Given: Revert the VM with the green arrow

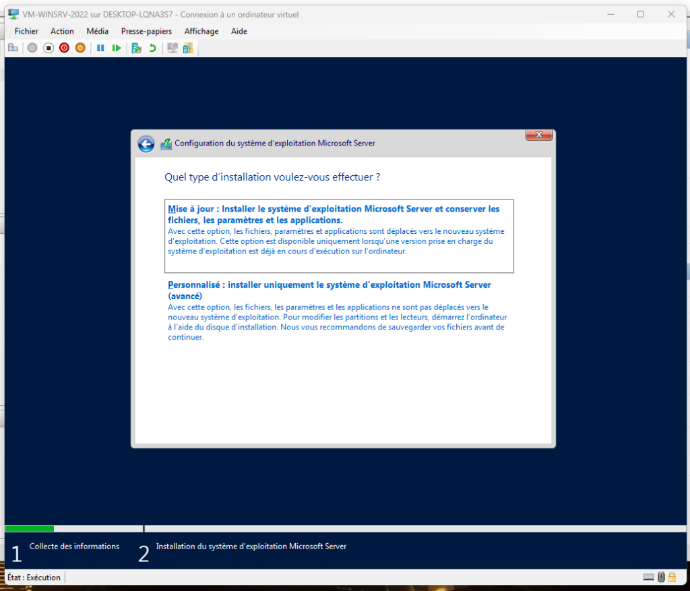Looking at the screenshot, I should point(152,48).
